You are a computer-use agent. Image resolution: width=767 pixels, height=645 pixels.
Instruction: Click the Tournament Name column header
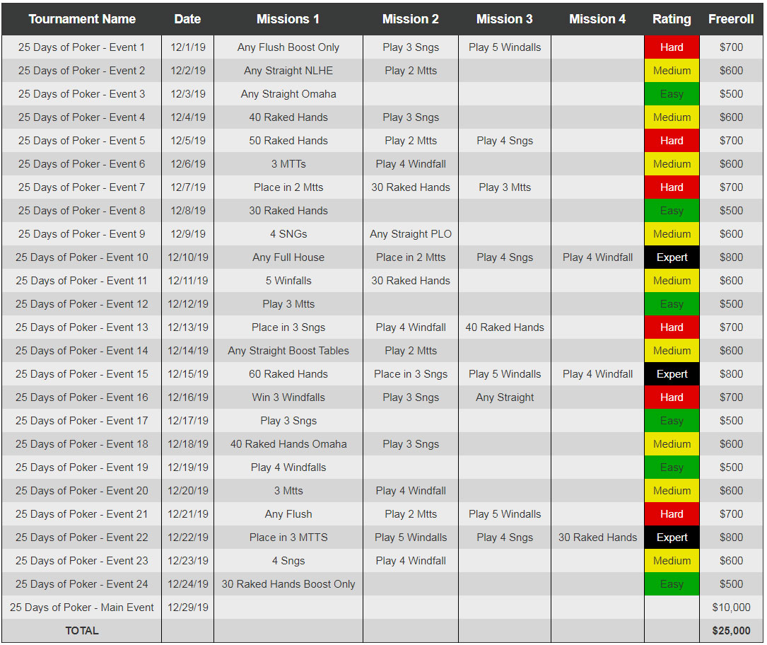click(82, 19)
